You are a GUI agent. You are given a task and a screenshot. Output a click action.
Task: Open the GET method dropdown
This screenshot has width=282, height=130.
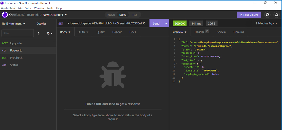tap(63, 23)
